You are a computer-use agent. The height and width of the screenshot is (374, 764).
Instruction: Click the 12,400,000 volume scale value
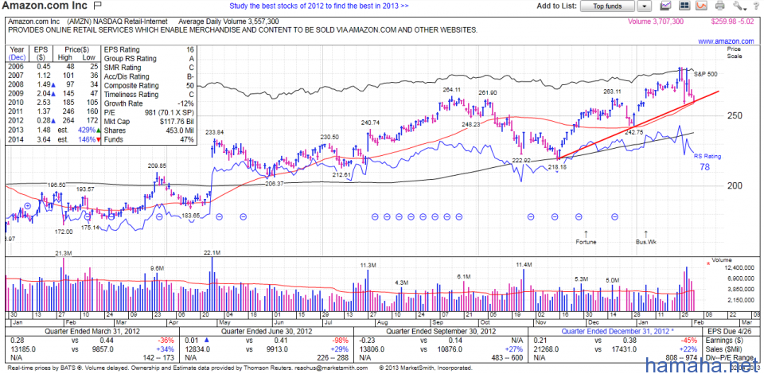(x=738, y=269)
